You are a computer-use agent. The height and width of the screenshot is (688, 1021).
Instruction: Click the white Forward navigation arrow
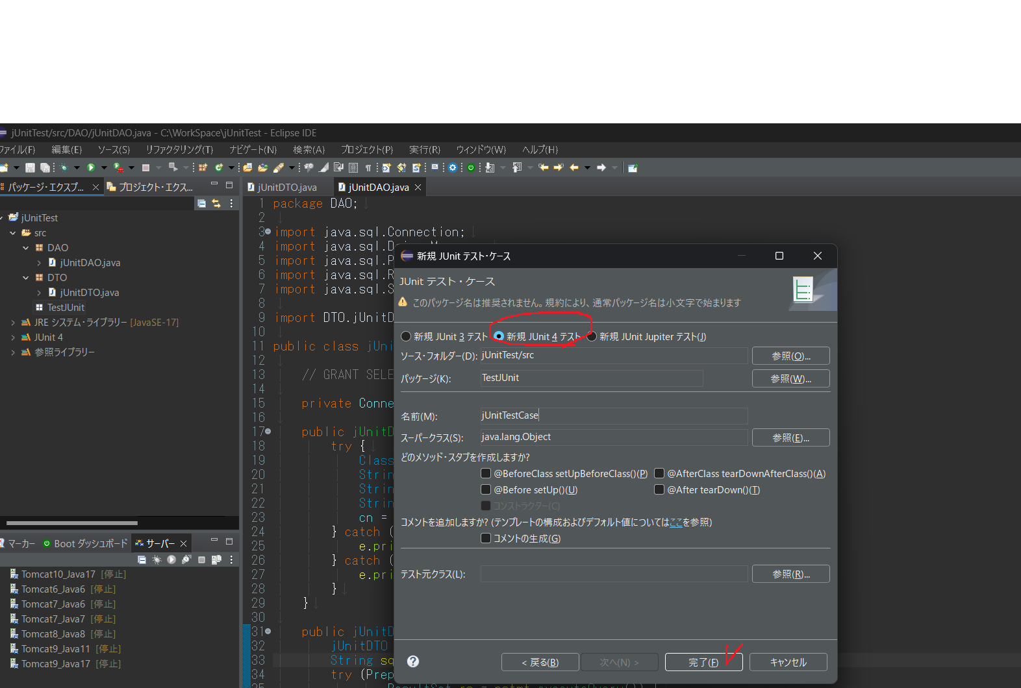click(x=601, y=167)
